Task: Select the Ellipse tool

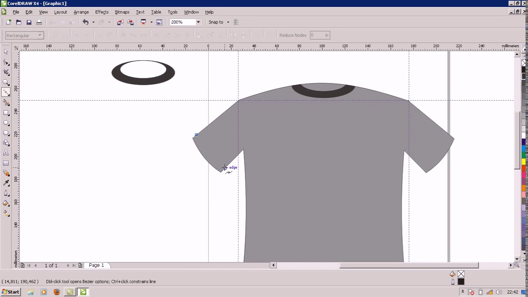Action: [6, 123]
